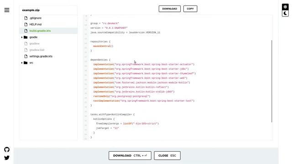Click the dependencies { line
292x164 pixels.
[x=100, y=60]
